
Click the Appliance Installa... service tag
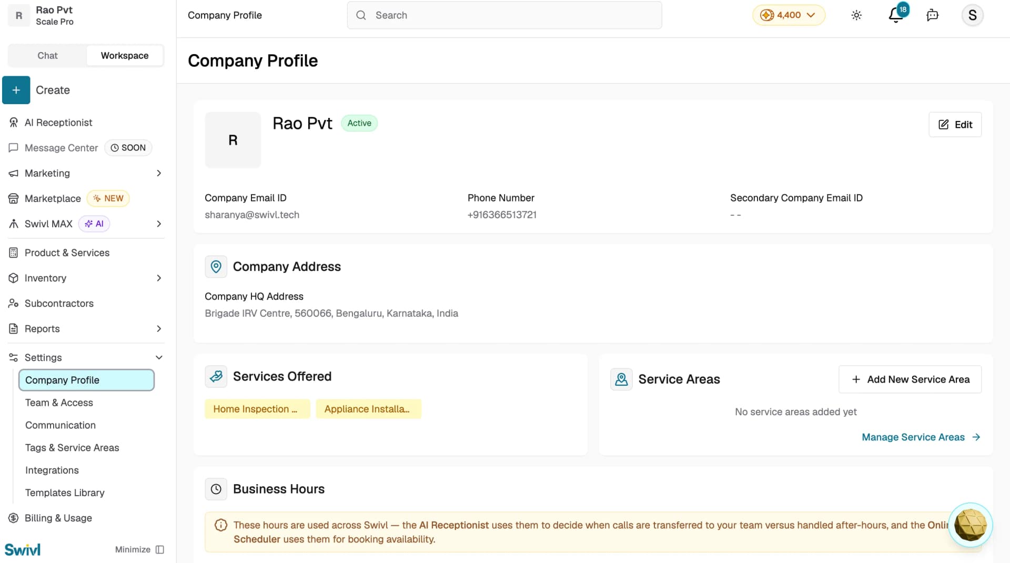(368, 409)
